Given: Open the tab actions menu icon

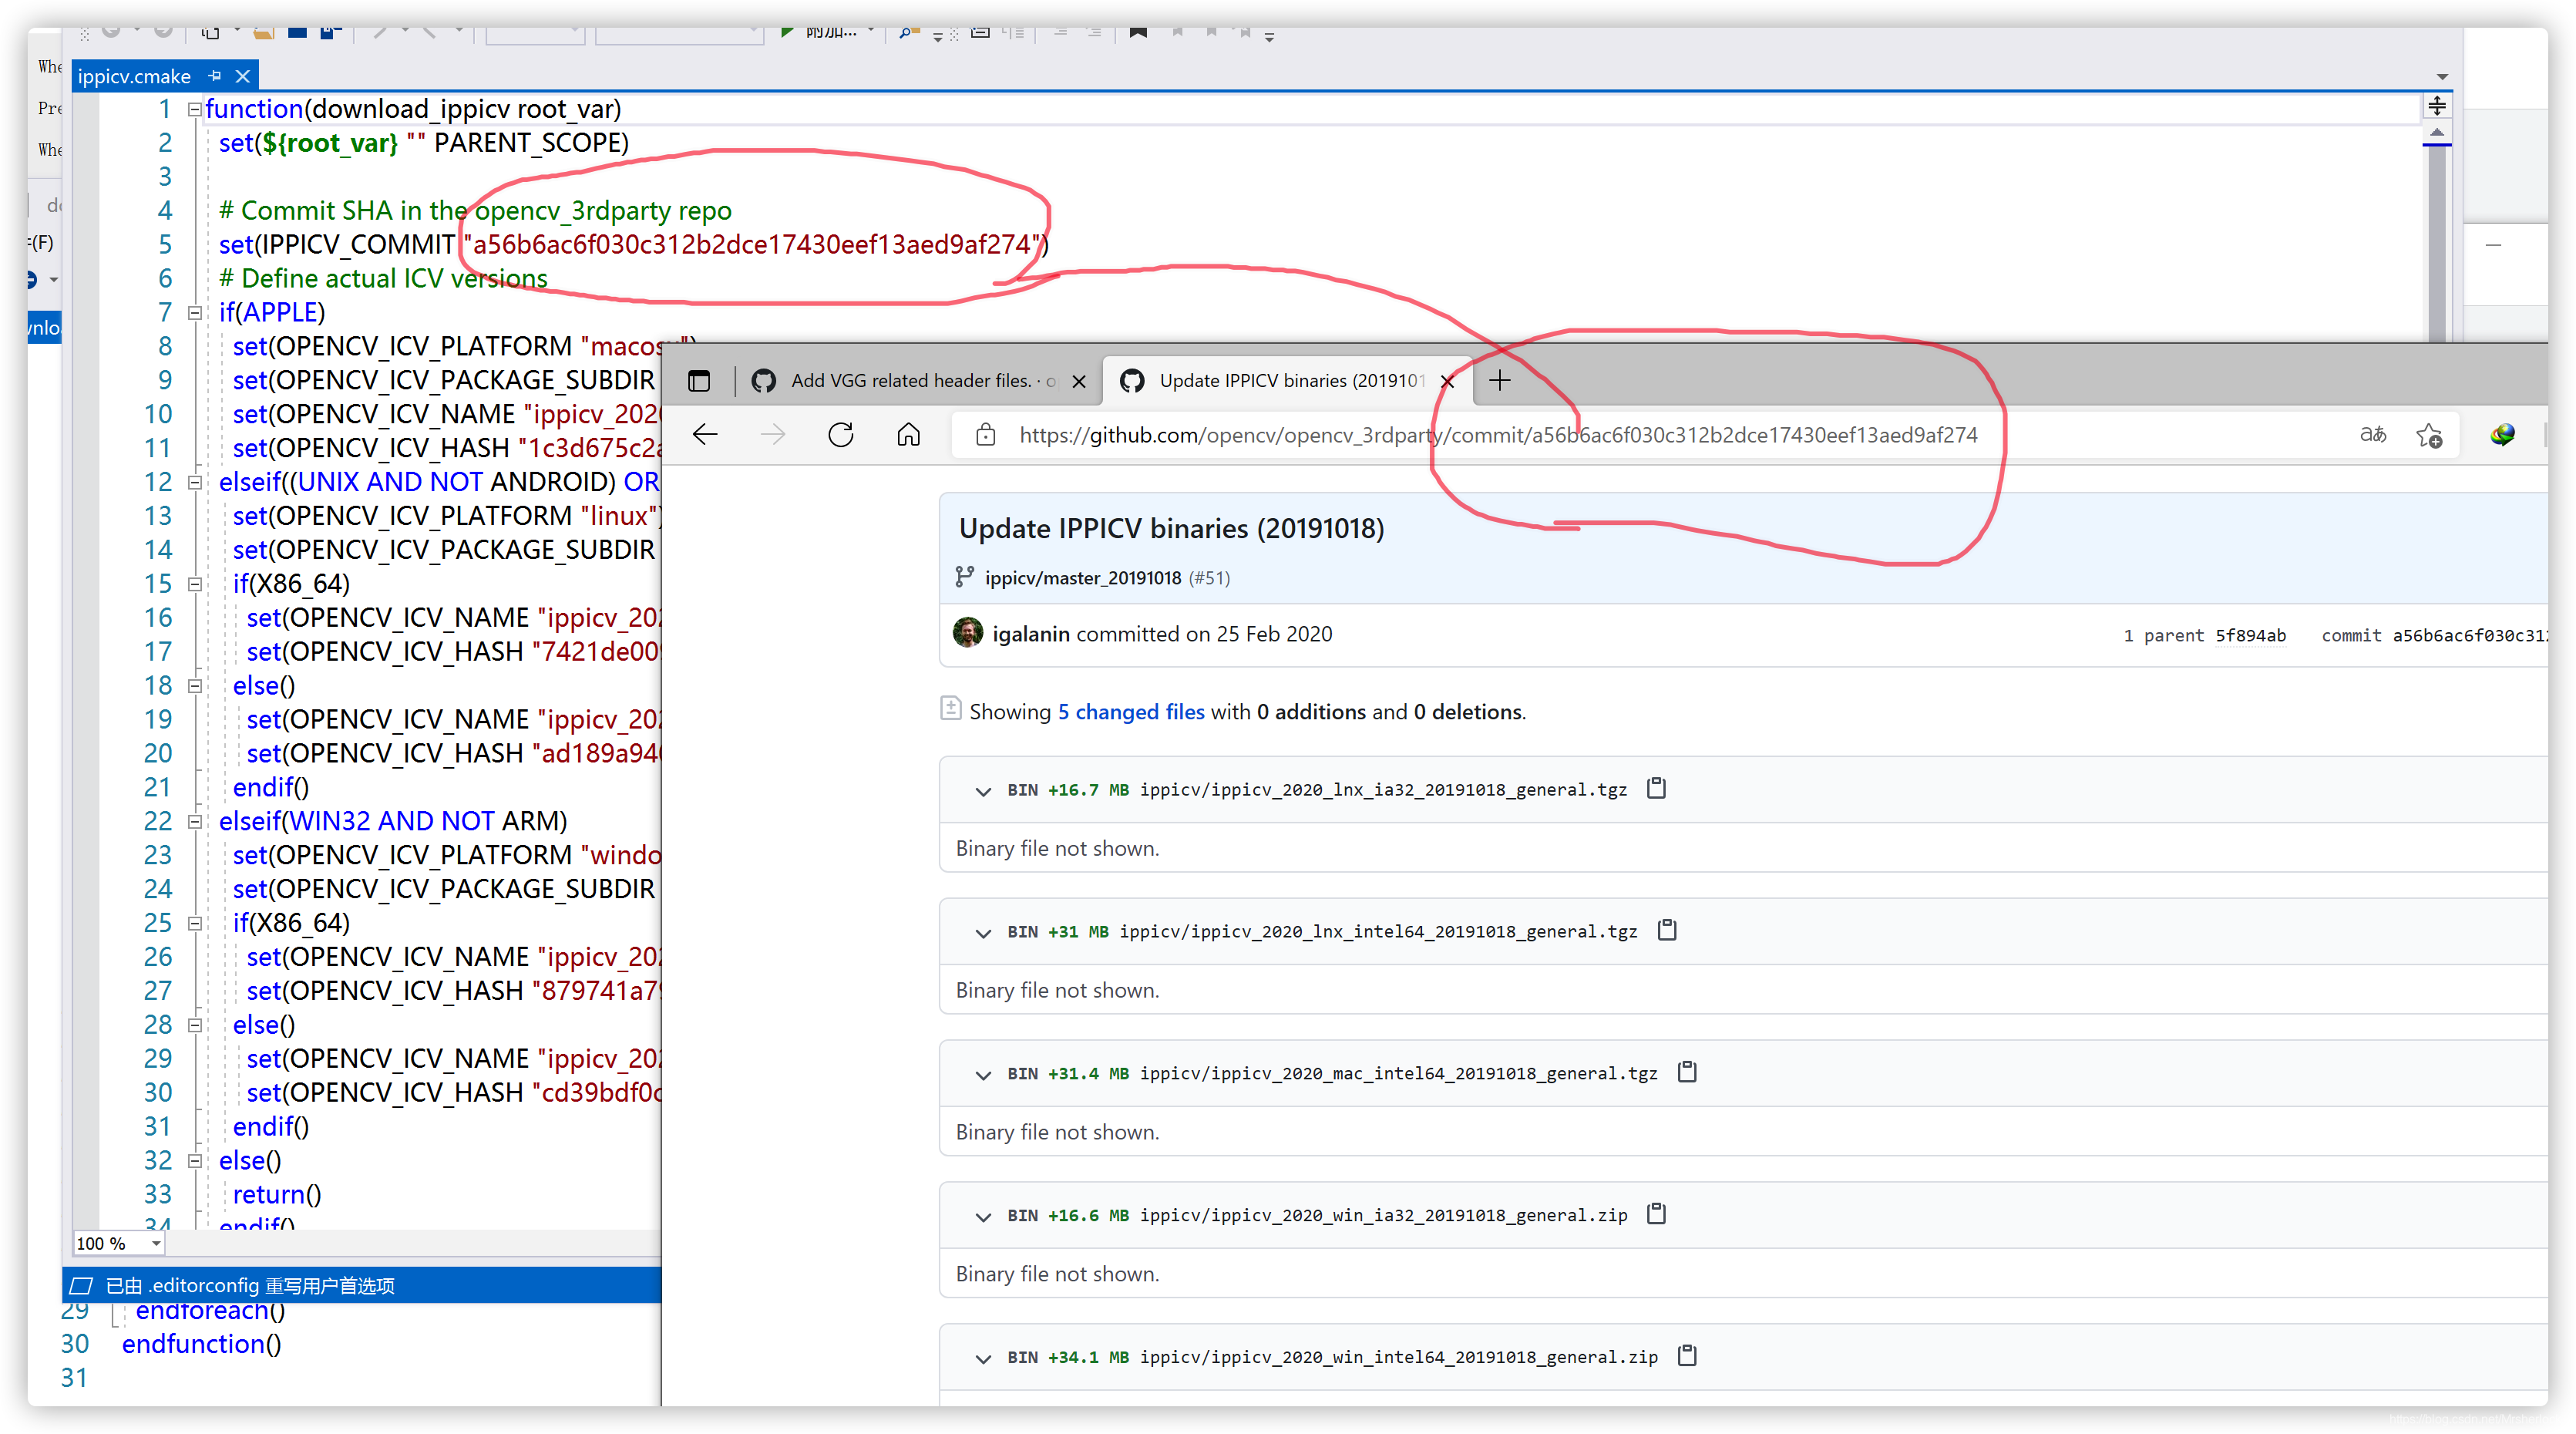Looking at the screenshot, I should pos(699,380).
